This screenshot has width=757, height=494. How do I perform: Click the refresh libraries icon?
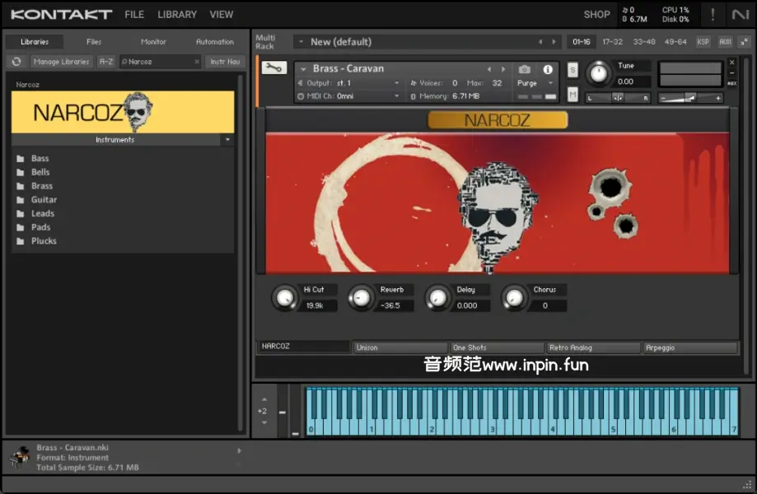pyautogui.click(x=16, y=61)
